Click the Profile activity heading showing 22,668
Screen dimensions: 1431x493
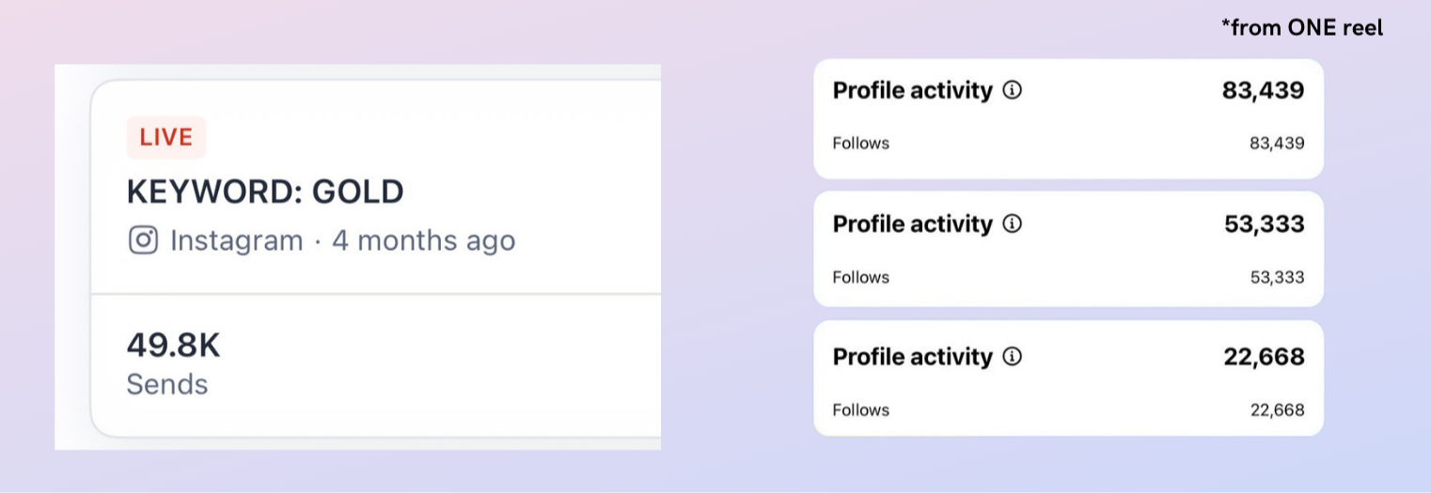(912, 357)
